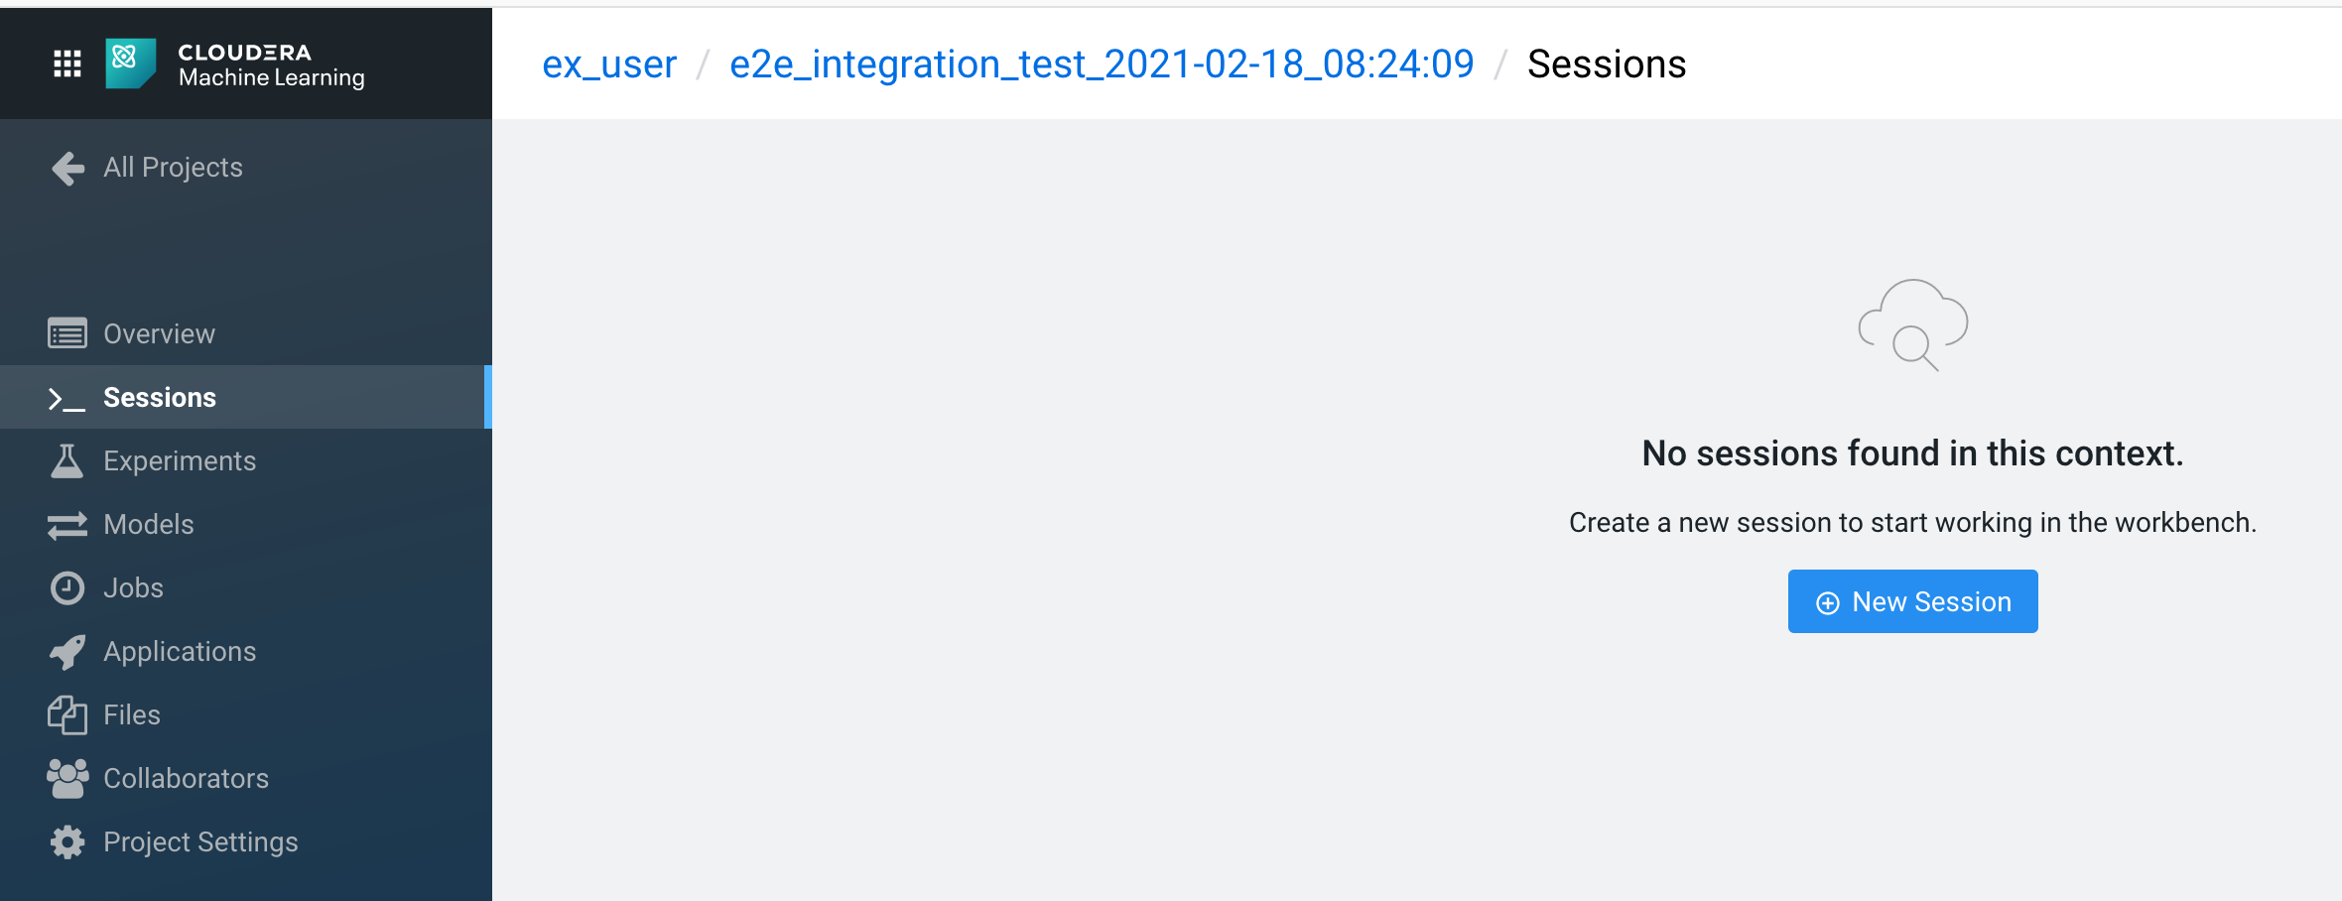Click the Overview list icon
This screenshot has width=2342, height=901.
point(66,333)
